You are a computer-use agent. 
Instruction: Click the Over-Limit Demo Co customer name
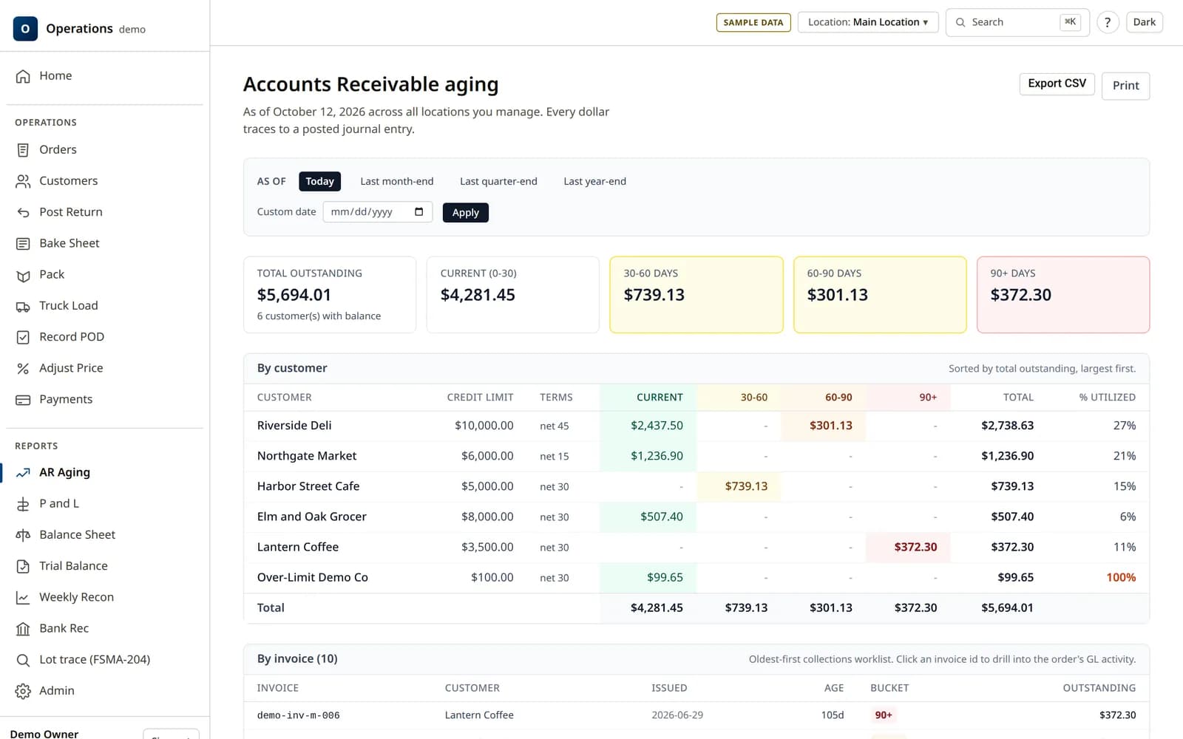(312, 577)
